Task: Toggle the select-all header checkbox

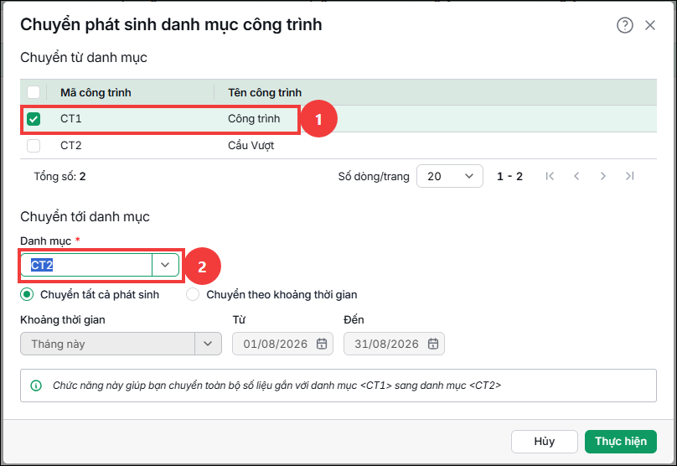Action: pyautogui.click(x=34, y=92)
